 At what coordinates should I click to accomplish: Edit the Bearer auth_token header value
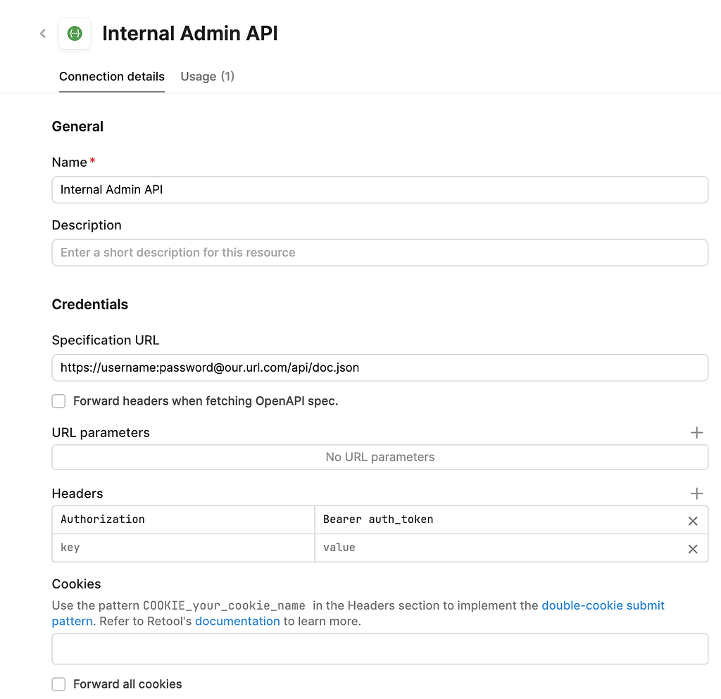(493, 519)
